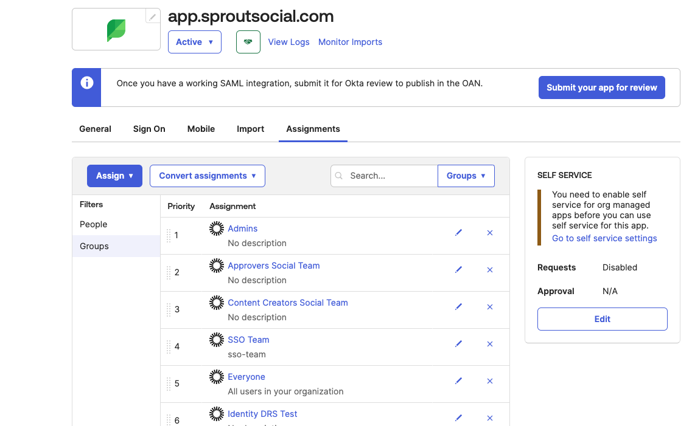
Task: Click the drag handle for priority 5 row
Action: (169, 383)
